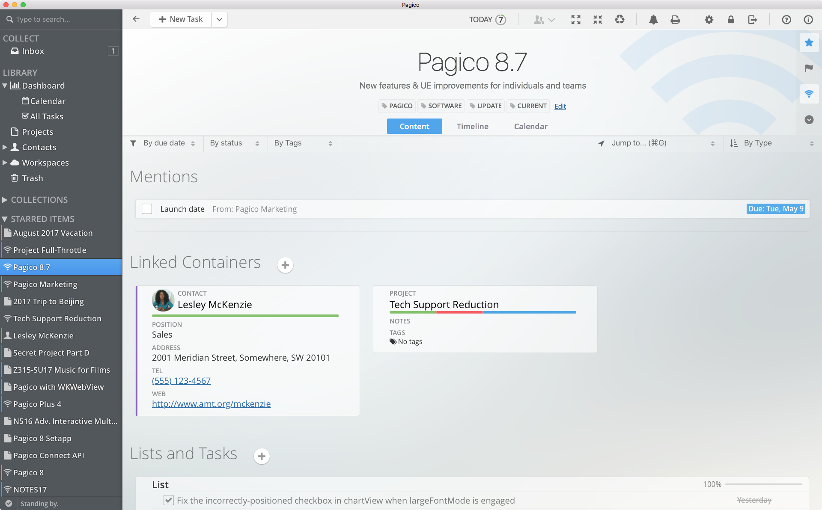Click the help question mark icon
Image resolution: width=822 pixels, height=510 pixels.
tap(787, 19)
